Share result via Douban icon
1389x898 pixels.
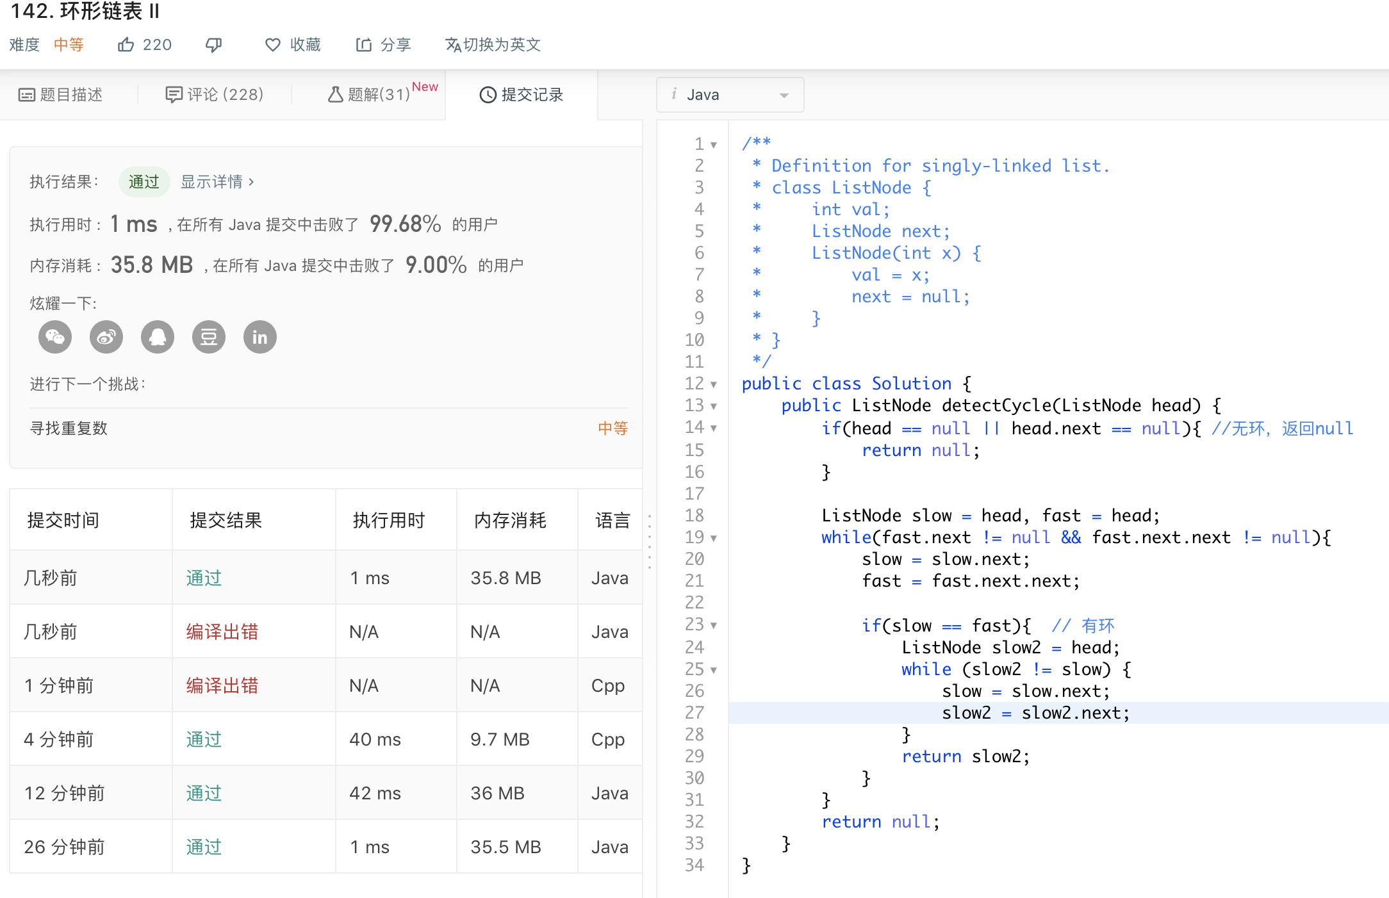209,337
